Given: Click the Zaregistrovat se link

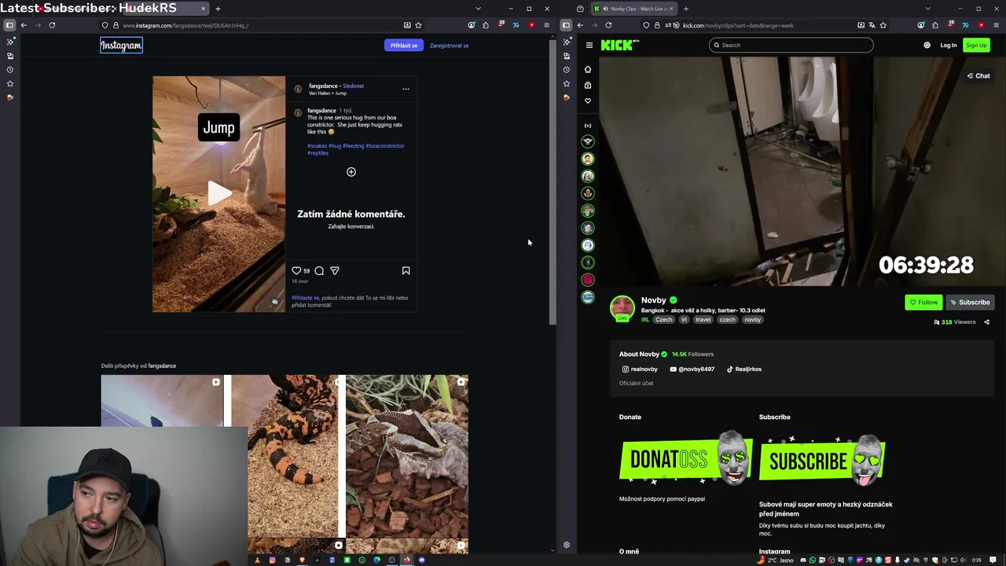Looking at the screenshot, I should coord(449,46).
